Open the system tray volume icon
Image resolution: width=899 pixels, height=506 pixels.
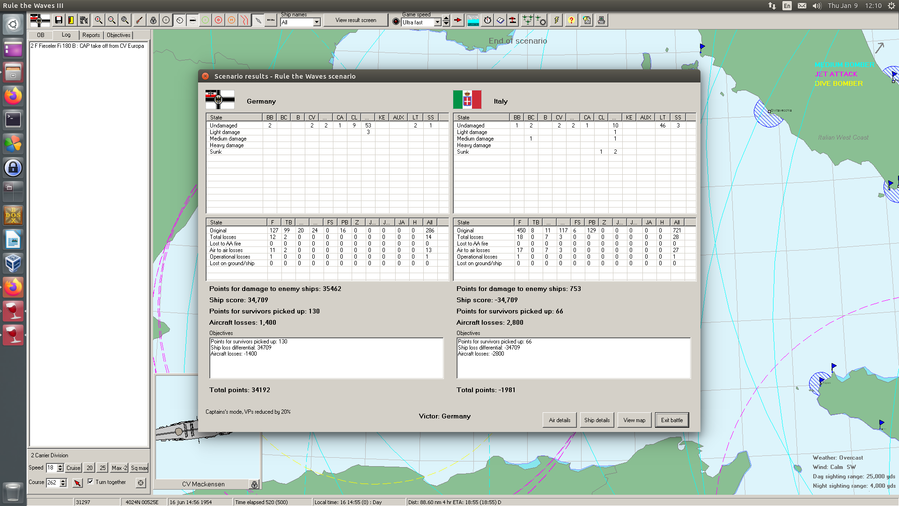[817, 6]
